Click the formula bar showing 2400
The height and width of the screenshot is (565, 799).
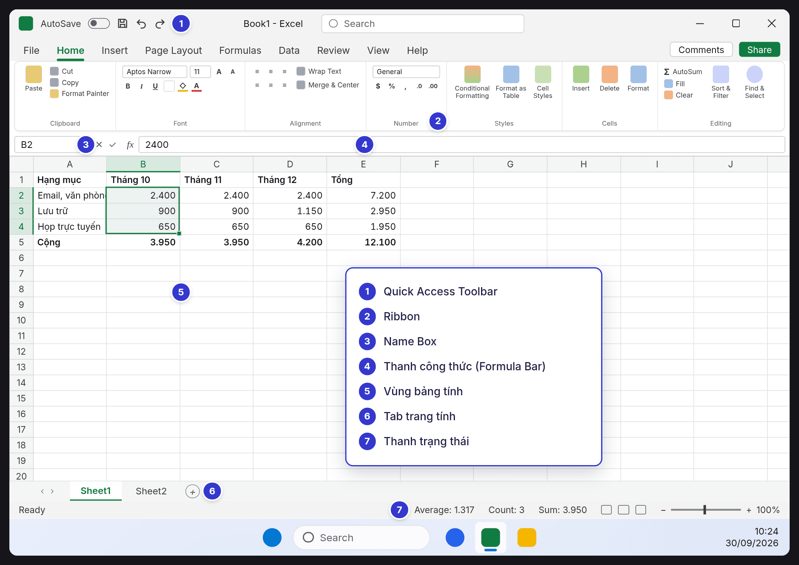pos(462,145)
